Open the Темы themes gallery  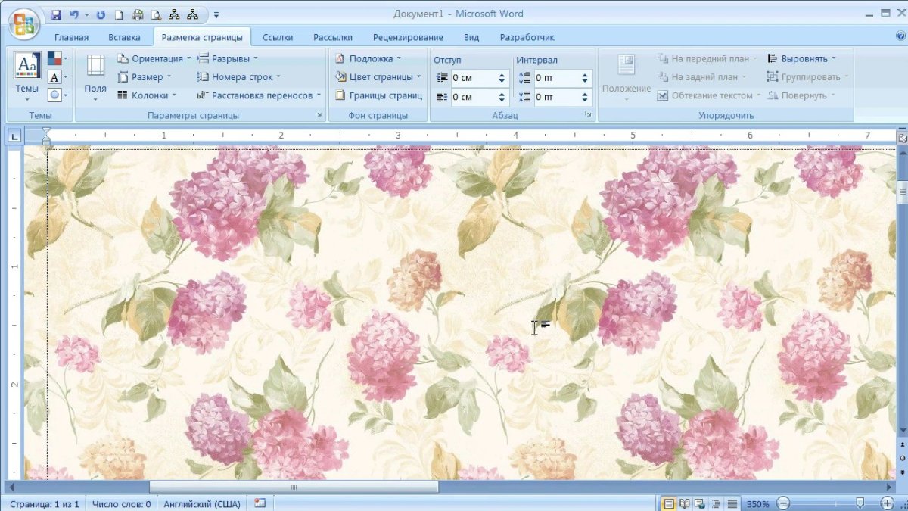(27, 76)
